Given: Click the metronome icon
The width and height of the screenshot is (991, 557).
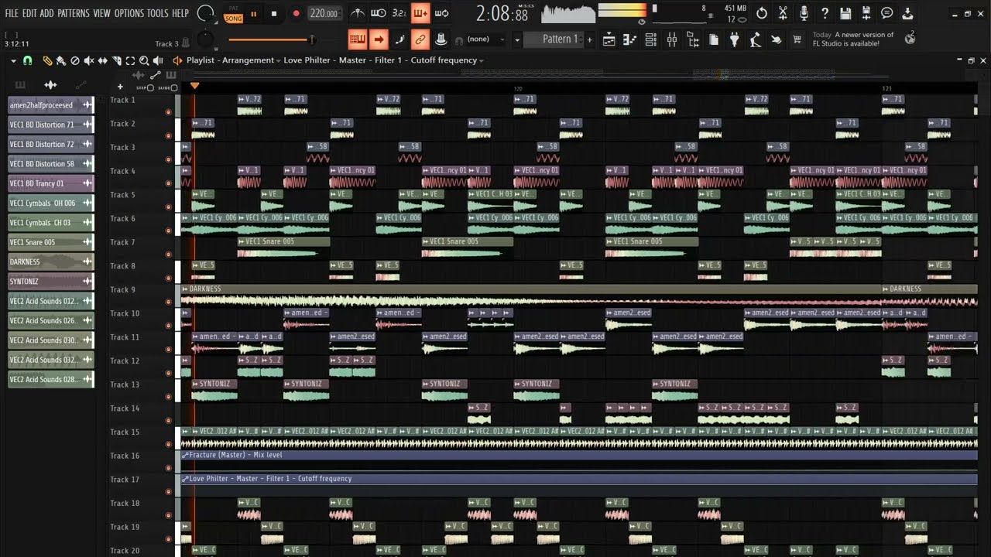Looking at the screenshot, I should (x=358, y=13).
